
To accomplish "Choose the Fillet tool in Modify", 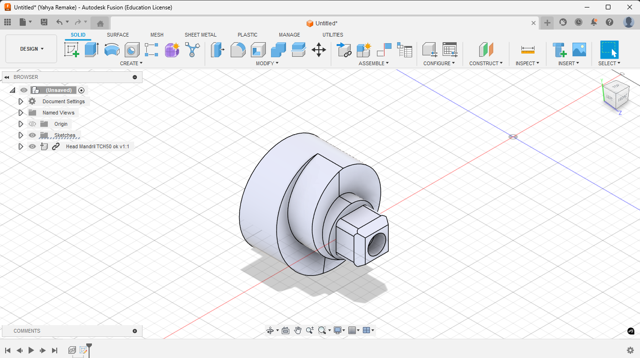I will tap(238, 49).
